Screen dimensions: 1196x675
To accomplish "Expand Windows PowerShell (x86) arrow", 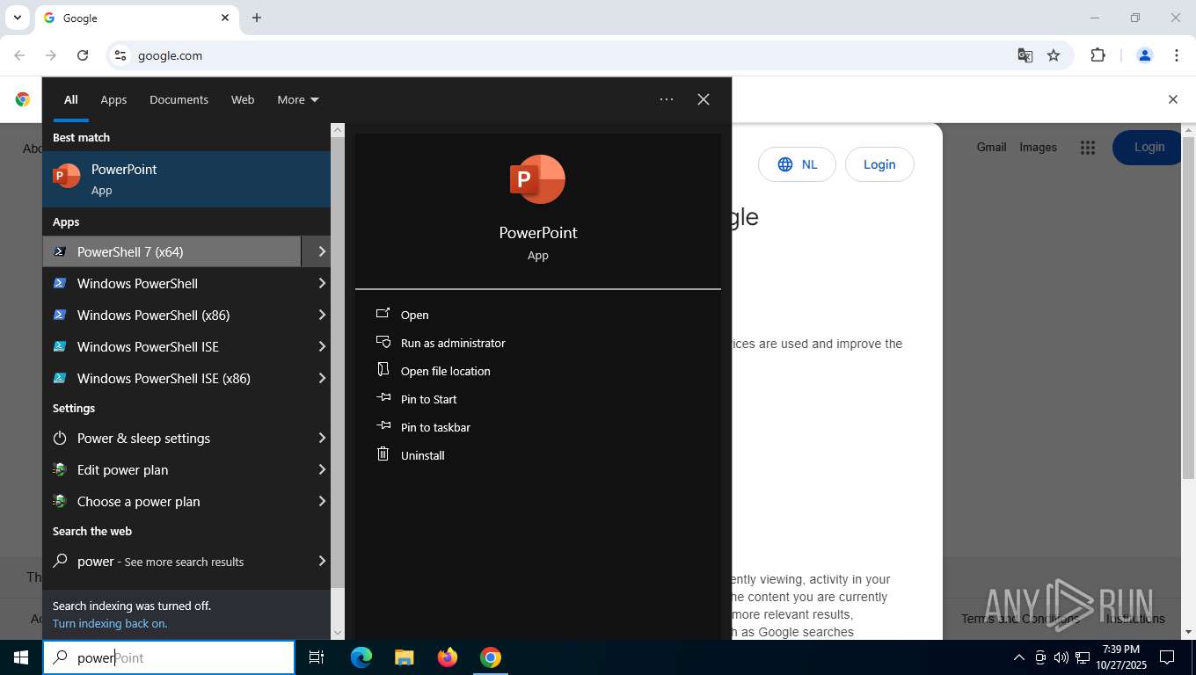I will [x=322, y=315].
